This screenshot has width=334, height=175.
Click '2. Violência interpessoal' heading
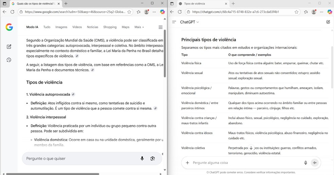coord(46,117)
